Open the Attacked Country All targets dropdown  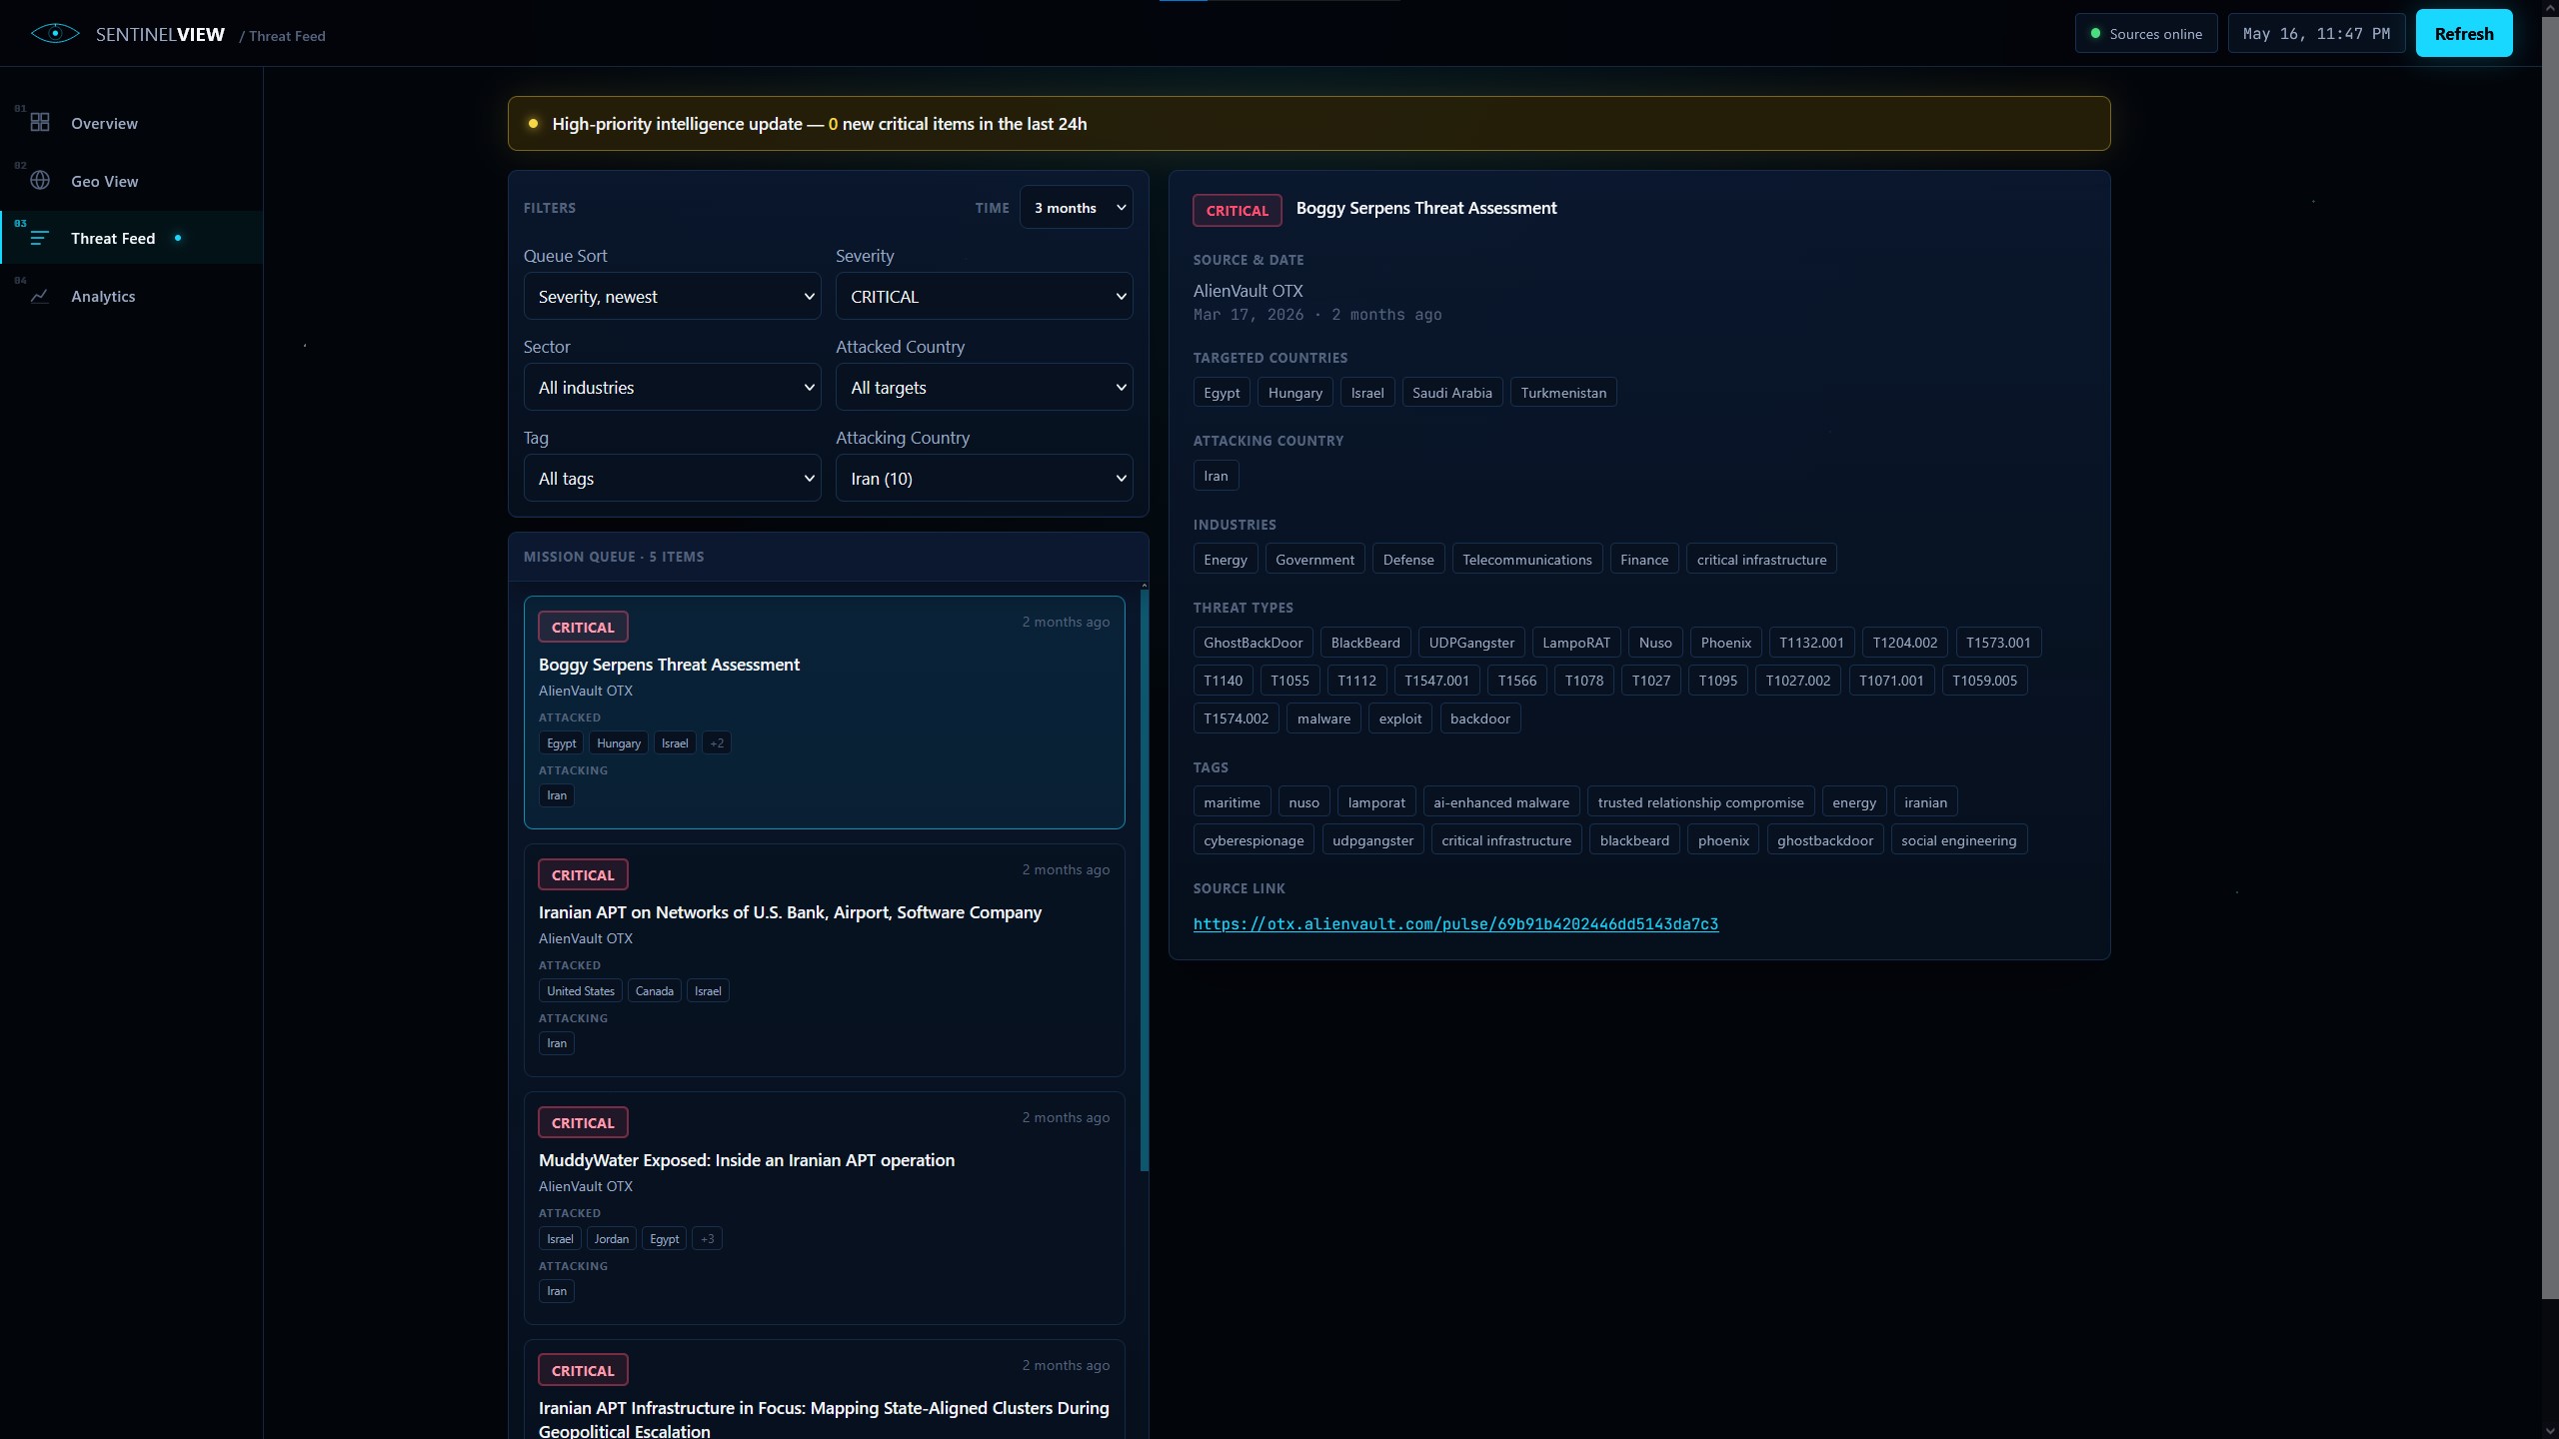(x=984, y=388)
